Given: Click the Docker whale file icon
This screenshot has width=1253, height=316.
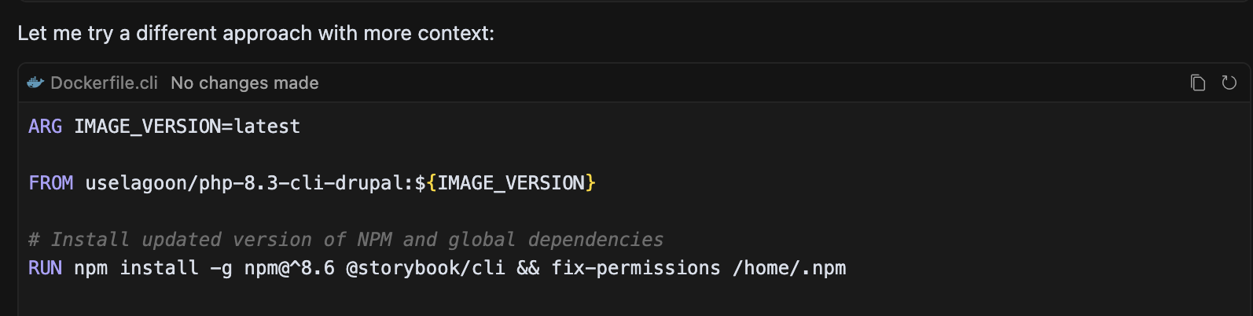Looking at the screenshot, I should [35, 83].
